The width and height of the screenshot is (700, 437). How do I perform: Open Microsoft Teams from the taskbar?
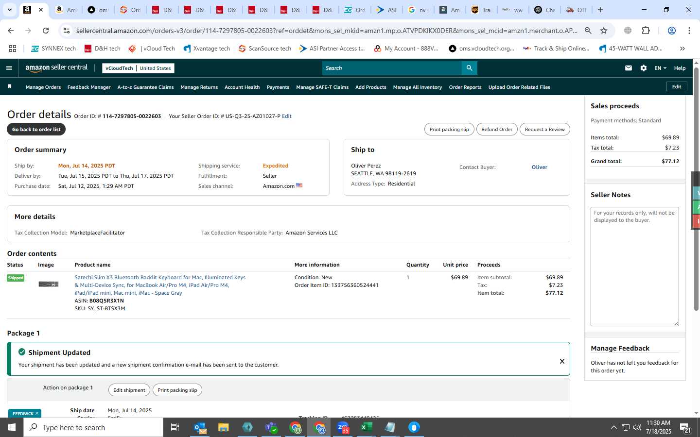271,427
